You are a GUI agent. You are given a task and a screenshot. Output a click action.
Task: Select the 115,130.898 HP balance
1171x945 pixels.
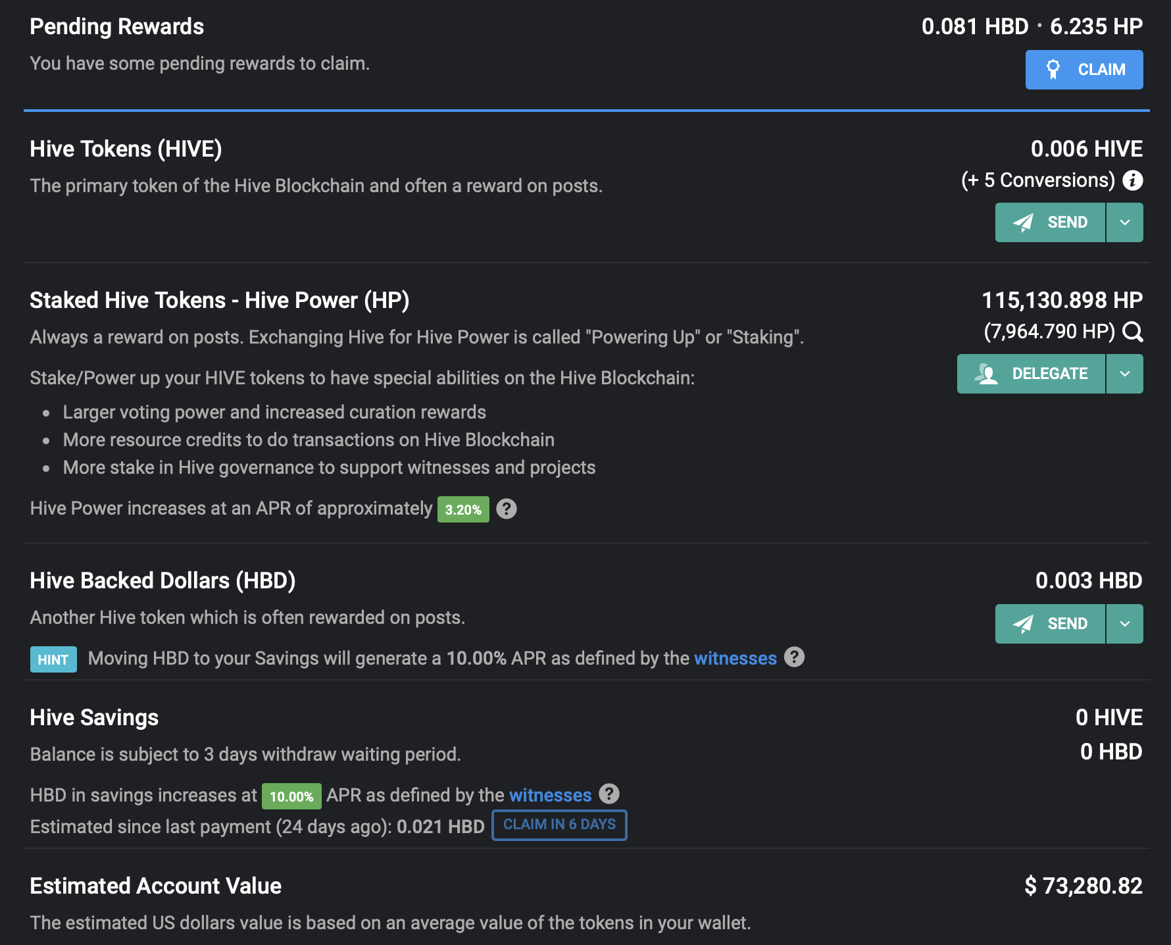coord(1062,300)
